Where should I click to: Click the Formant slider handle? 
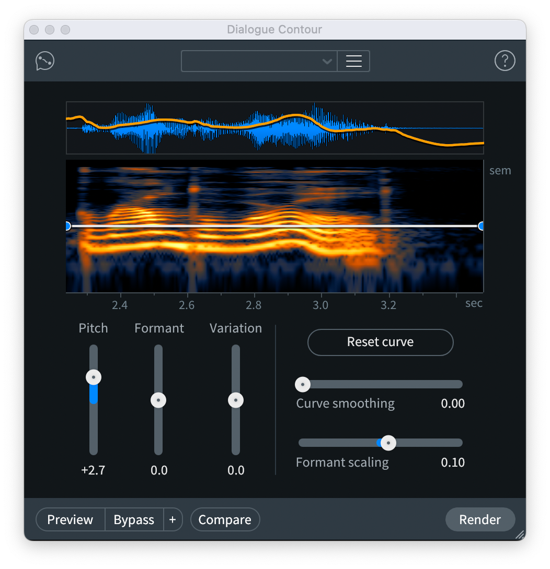click(158, 400)
